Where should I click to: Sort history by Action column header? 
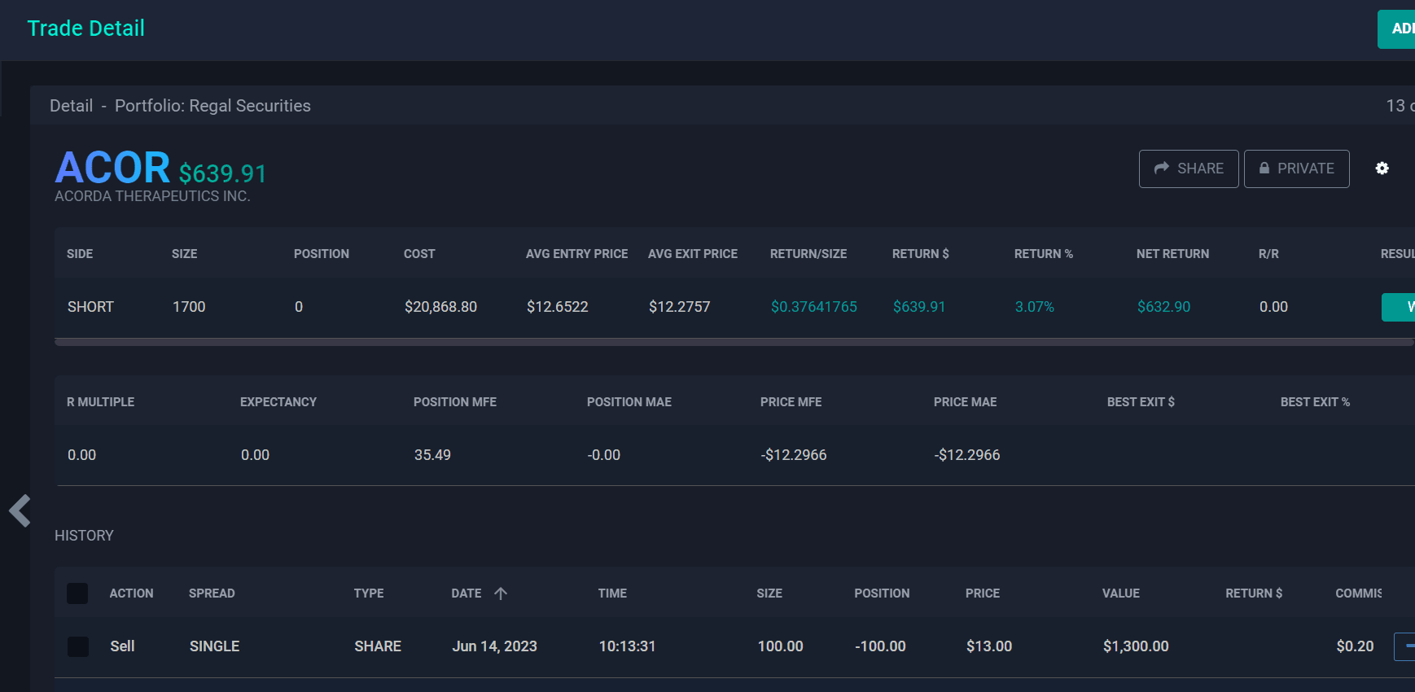pyautogui.click(x=131, y=593)
